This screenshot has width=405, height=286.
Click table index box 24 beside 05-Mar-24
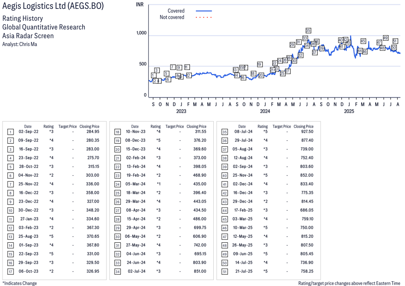[117, 185]
